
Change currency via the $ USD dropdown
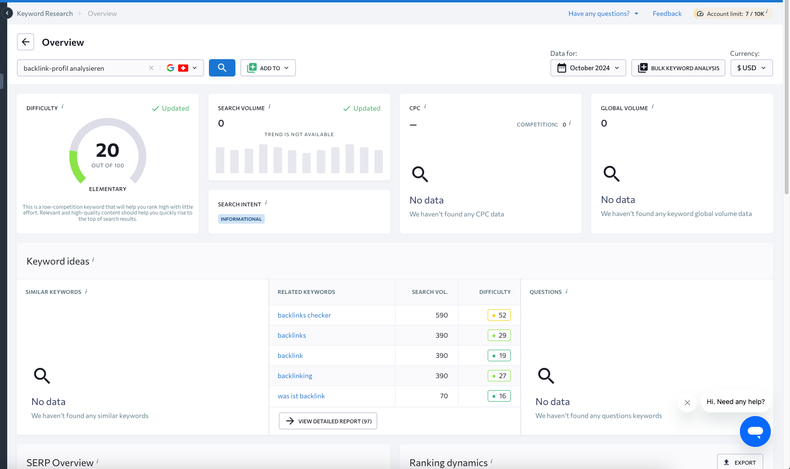(751, 68)
